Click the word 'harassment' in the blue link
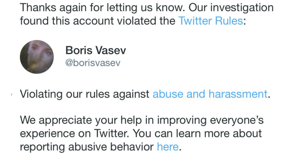This screenshot has height=158, width=296. pos(238,94)
